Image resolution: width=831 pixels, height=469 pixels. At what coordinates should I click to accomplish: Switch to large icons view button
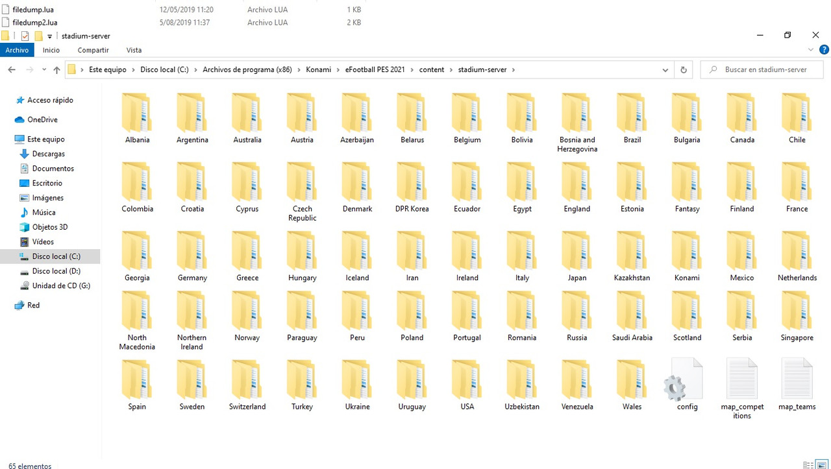click(822, 465)
